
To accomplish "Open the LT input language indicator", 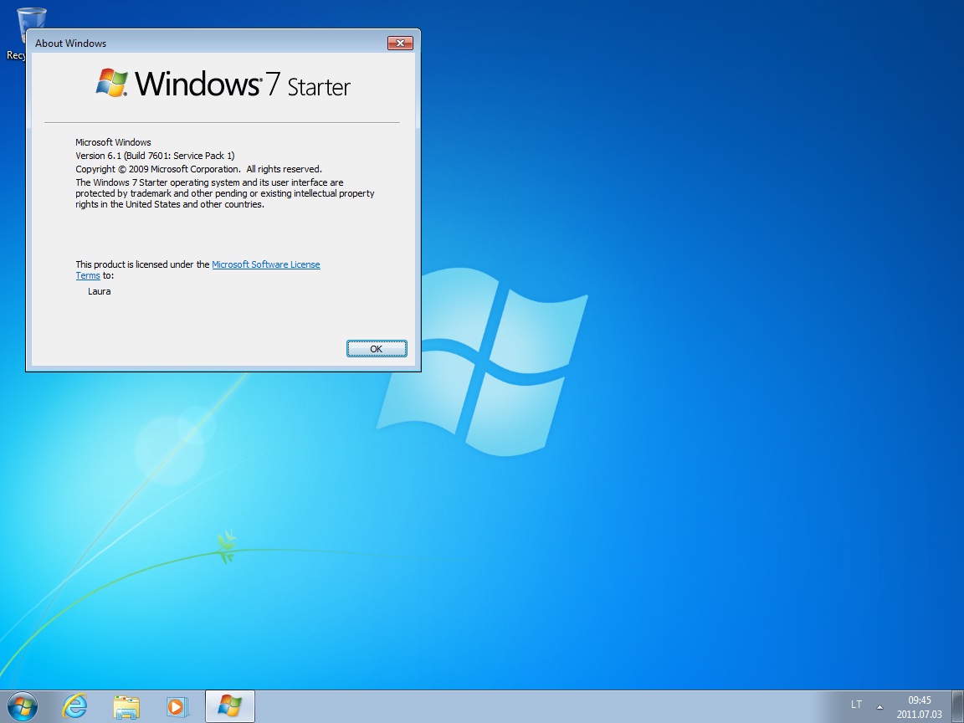I will pos(856,705).
